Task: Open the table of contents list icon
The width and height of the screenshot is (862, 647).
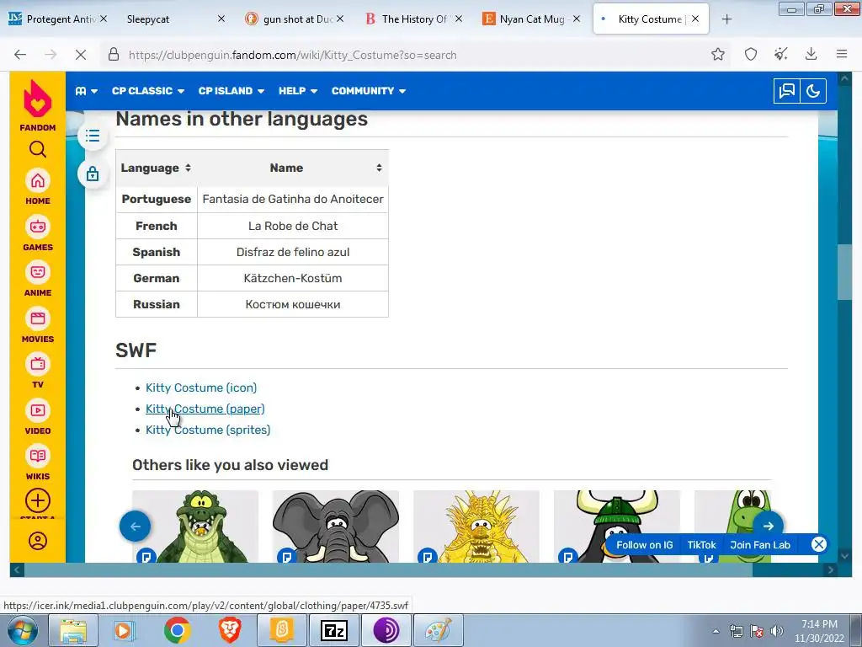Action: click(x=93, y=136)
